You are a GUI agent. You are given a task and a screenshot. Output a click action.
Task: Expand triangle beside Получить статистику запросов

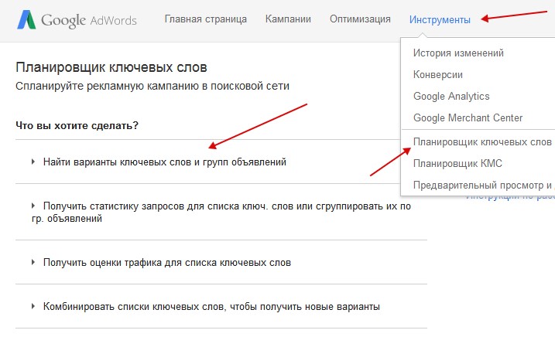point(33,206)
